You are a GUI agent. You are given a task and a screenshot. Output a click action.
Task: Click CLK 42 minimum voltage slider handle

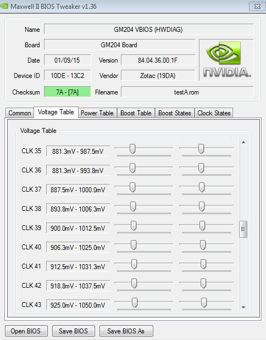pos(134,283)
